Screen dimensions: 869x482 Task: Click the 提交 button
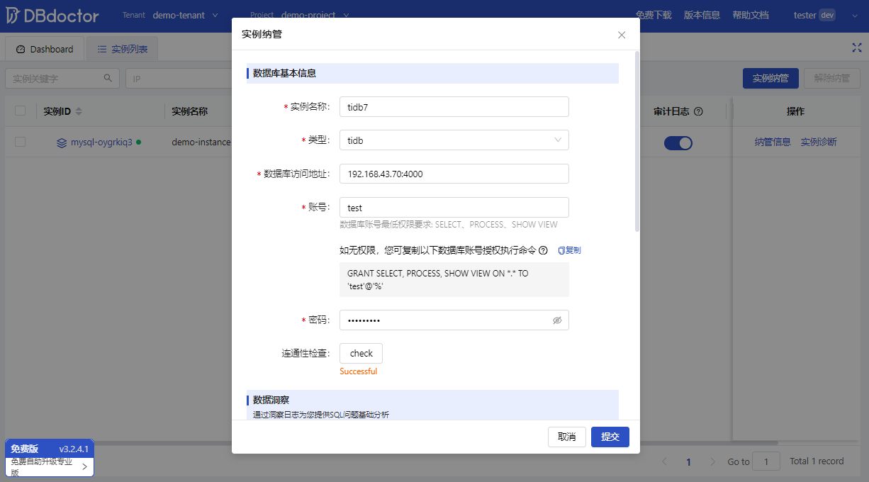pos(610,437)
